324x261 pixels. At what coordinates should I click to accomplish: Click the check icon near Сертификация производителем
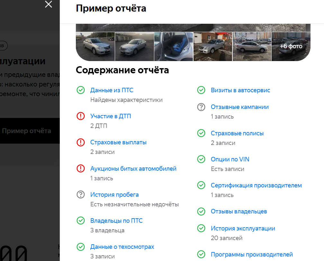[x=201, y=185]
